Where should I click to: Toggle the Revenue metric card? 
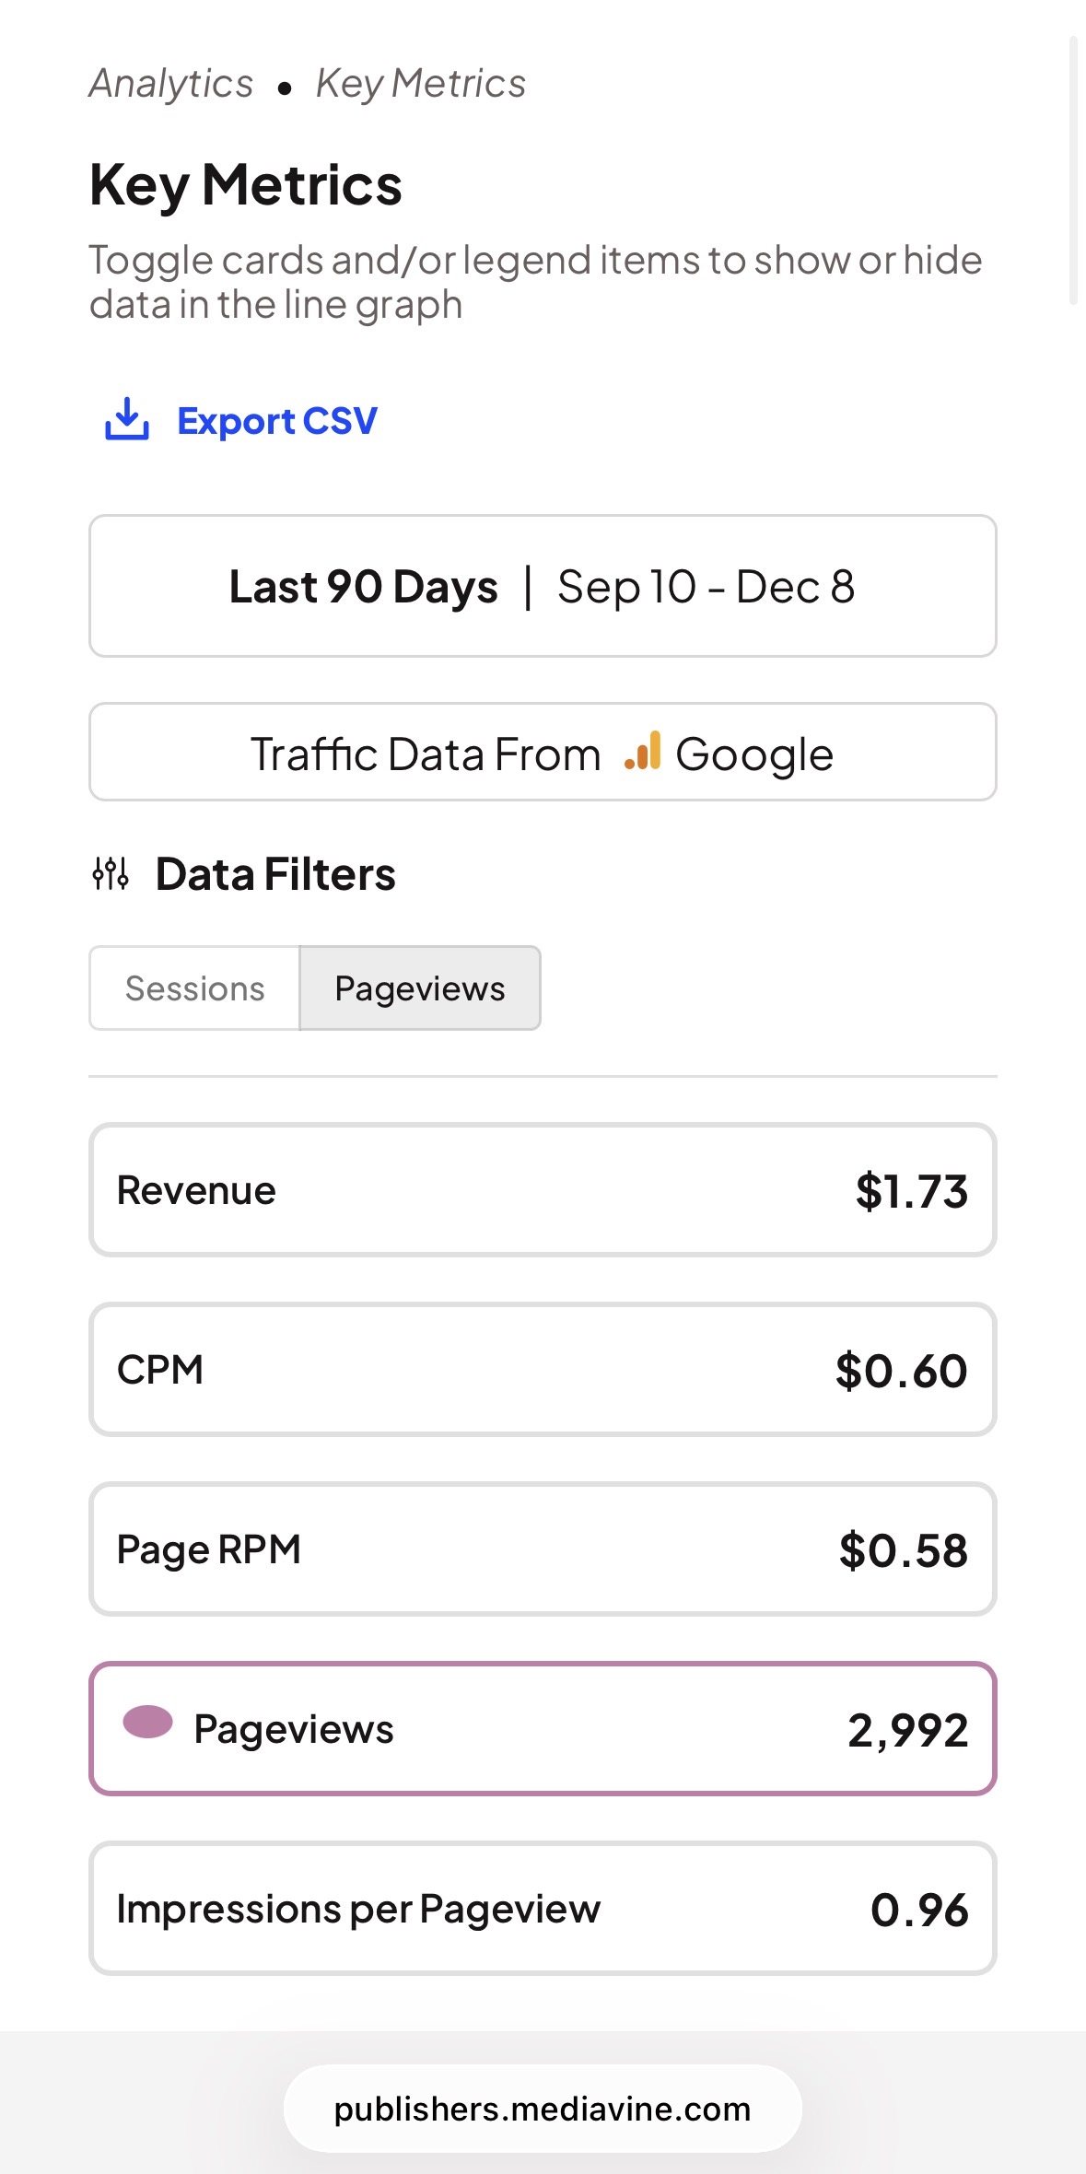543,1190
